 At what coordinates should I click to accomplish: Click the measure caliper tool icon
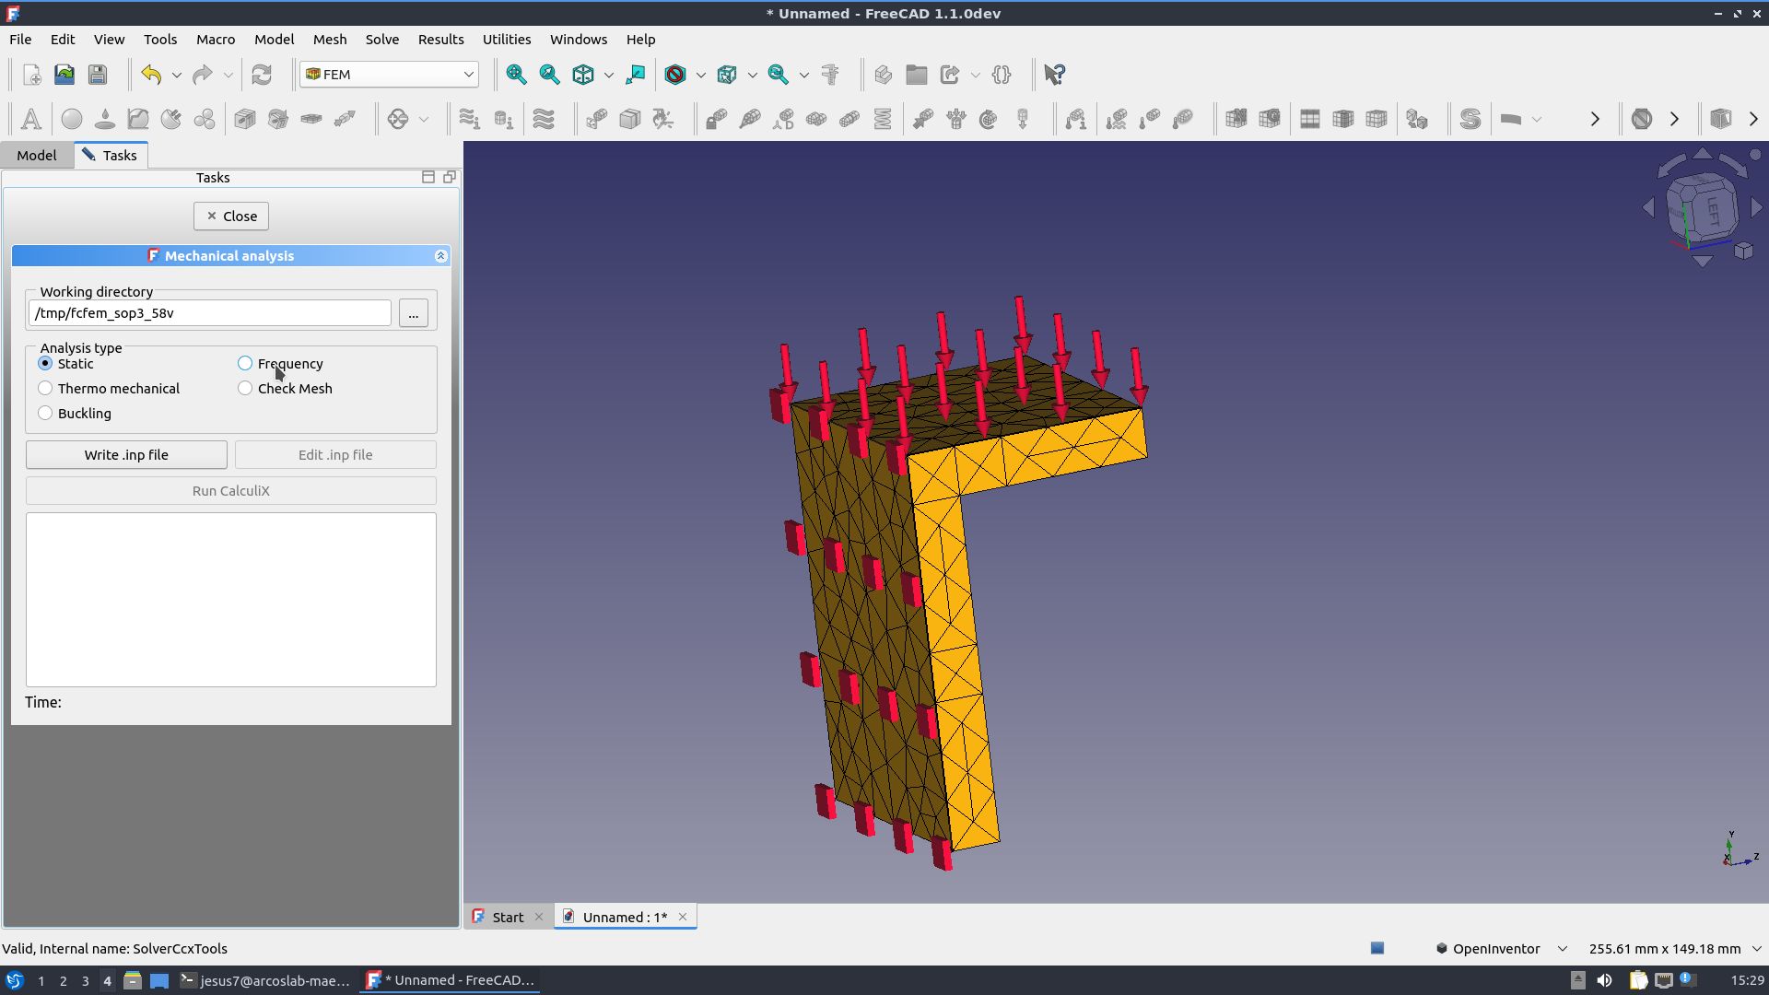tap(830, 75)
